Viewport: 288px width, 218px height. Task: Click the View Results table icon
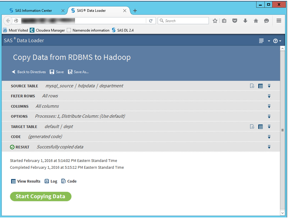(13, 181)
